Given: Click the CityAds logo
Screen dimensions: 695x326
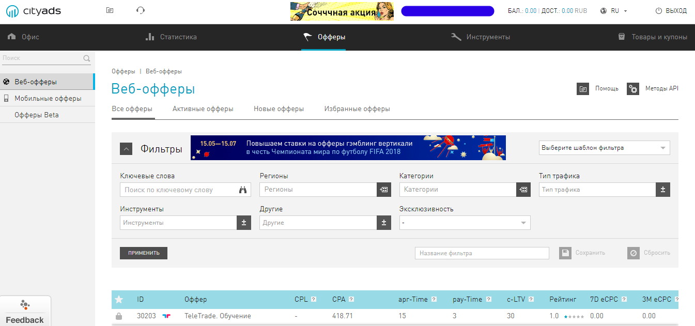Looking at the screenshot, I should [34, 10].
